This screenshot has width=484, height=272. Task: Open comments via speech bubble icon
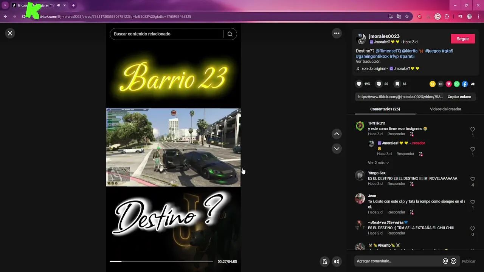click(379, 84)
